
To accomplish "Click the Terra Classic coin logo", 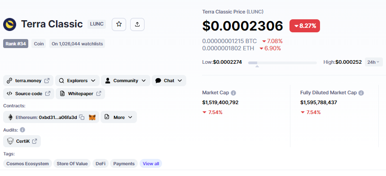I will coord(9,24).
